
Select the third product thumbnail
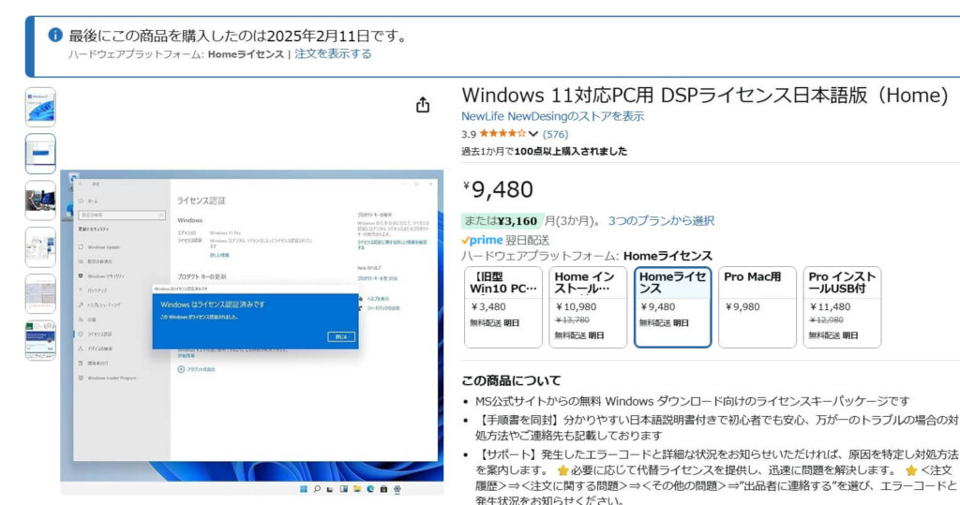(x=40, y=201)
